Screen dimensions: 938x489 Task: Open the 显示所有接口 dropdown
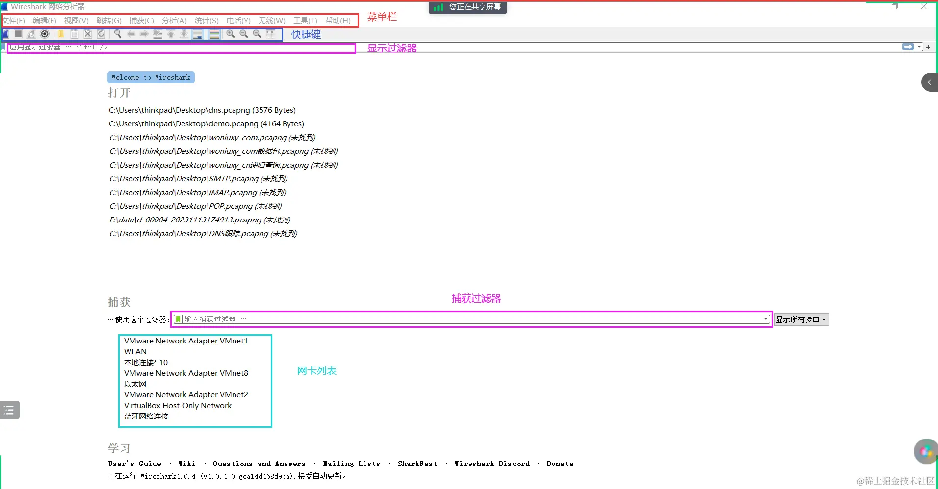pos(801,319)
